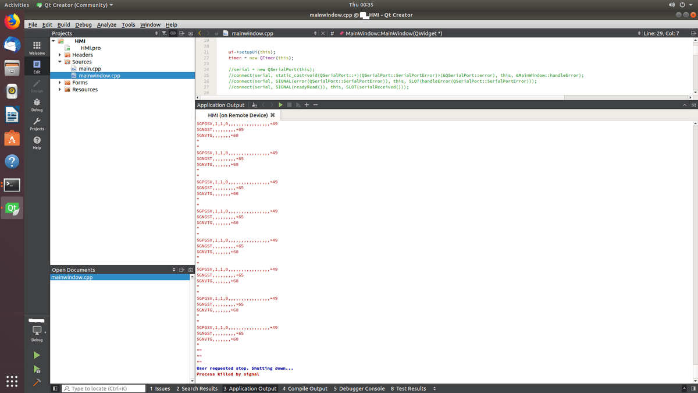Open the Issues output pane
The height and width of the screenshot is (393, 698).
160,388
